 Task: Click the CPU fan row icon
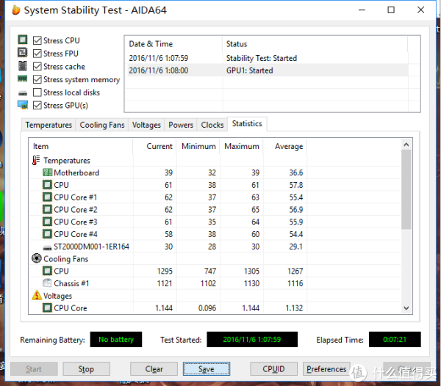pos(47,271)
